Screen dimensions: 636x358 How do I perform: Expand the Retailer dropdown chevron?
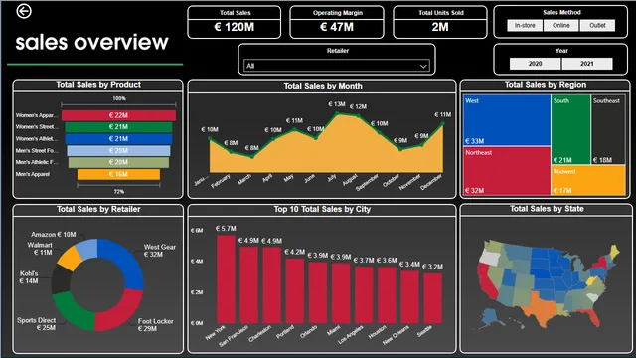(x=423, y=66)
